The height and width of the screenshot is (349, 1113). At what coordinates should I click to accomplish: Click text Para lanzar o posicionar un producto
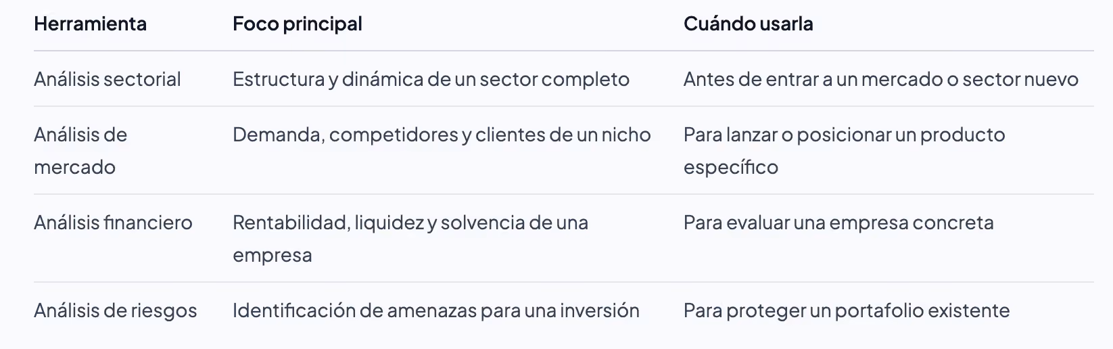pos(845,135)
